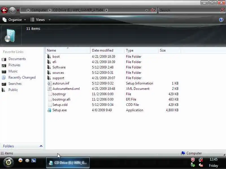Open Pictures in Favorite Links
The image size is (226, 169).
(x=14, y=65)
